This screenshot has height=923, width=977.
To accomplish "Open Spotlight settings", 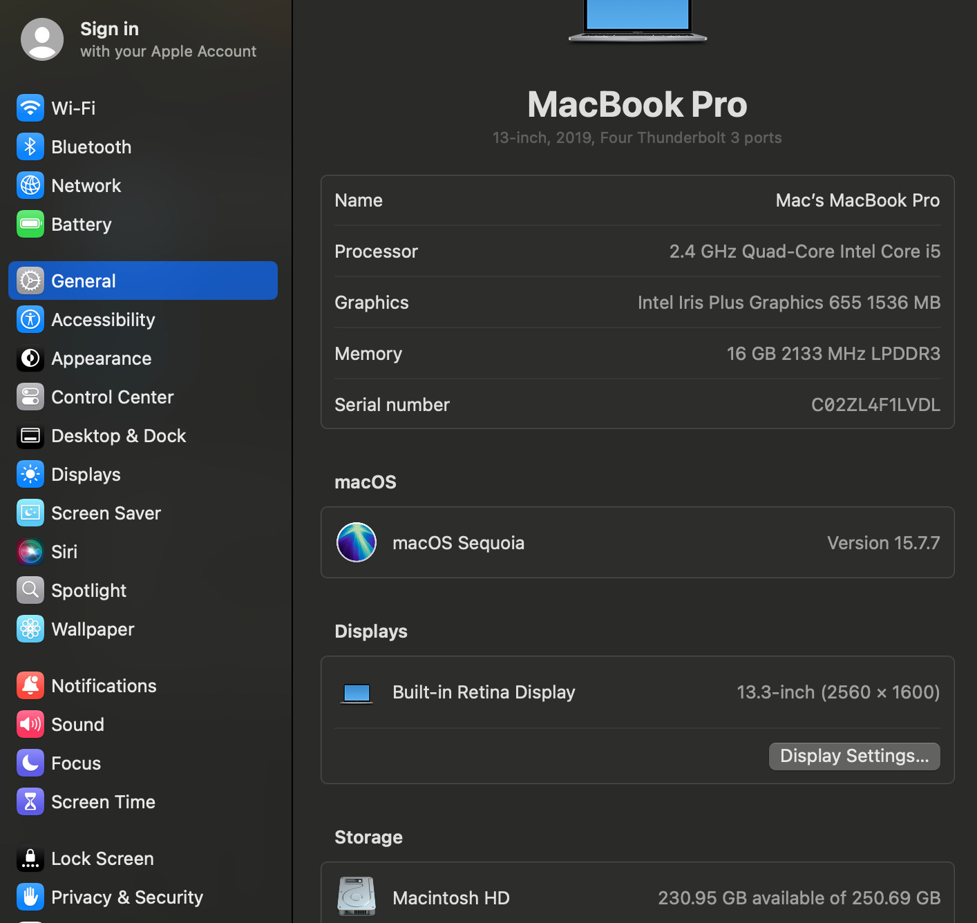I will (143, 590).
